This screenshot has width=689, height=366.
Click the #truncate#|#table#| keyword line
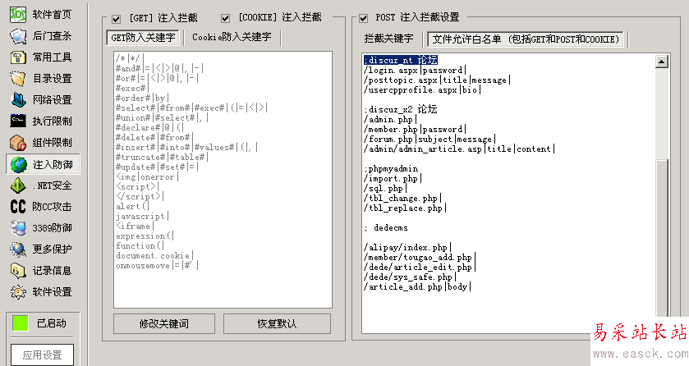(x=162, y=157)
